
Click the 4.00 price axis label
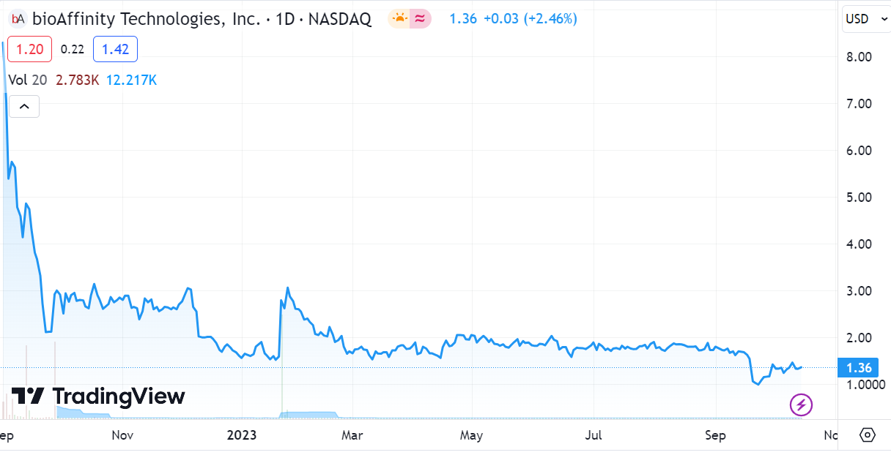(x=859, y=244)
